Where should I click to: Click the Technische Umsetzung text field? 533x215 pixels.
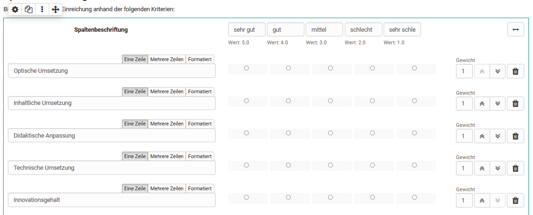pyautogui.click(x=112, y=168)
